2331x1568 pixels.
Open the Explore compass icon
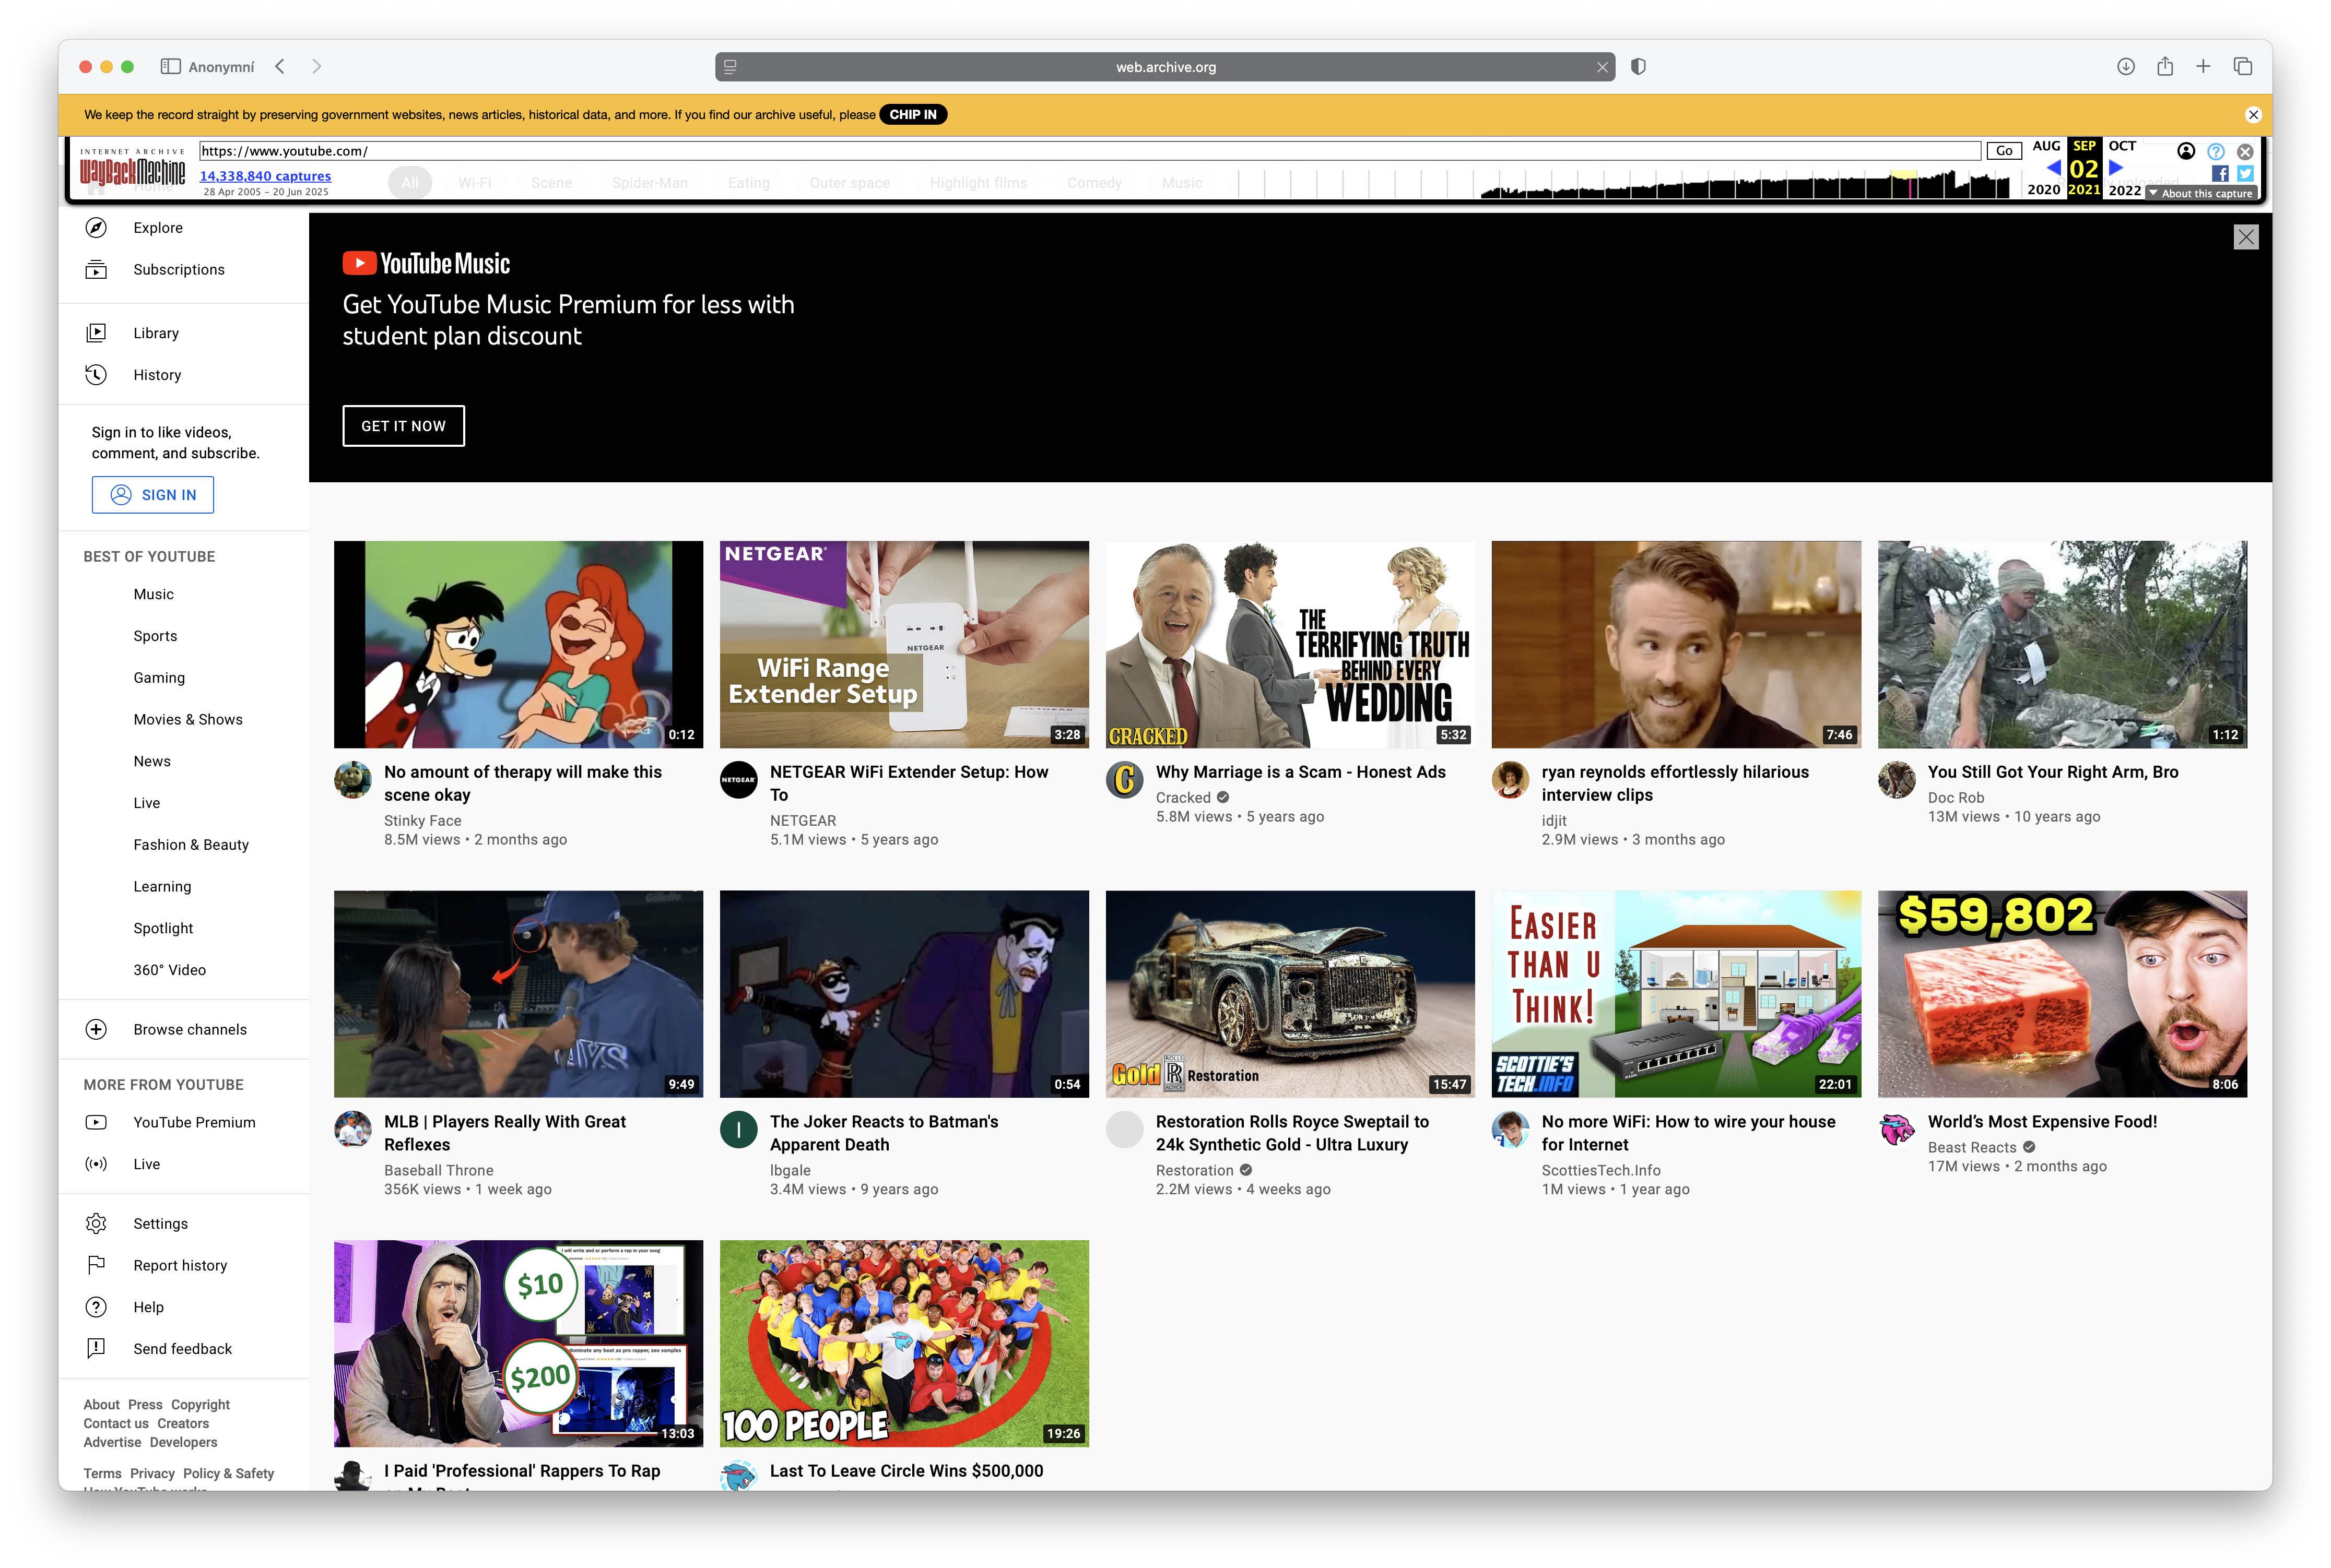(96, 228)
